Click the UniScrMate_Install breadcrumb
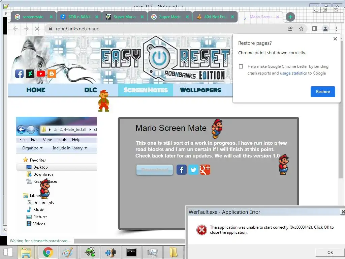345x259 pixels. point(70,129)
